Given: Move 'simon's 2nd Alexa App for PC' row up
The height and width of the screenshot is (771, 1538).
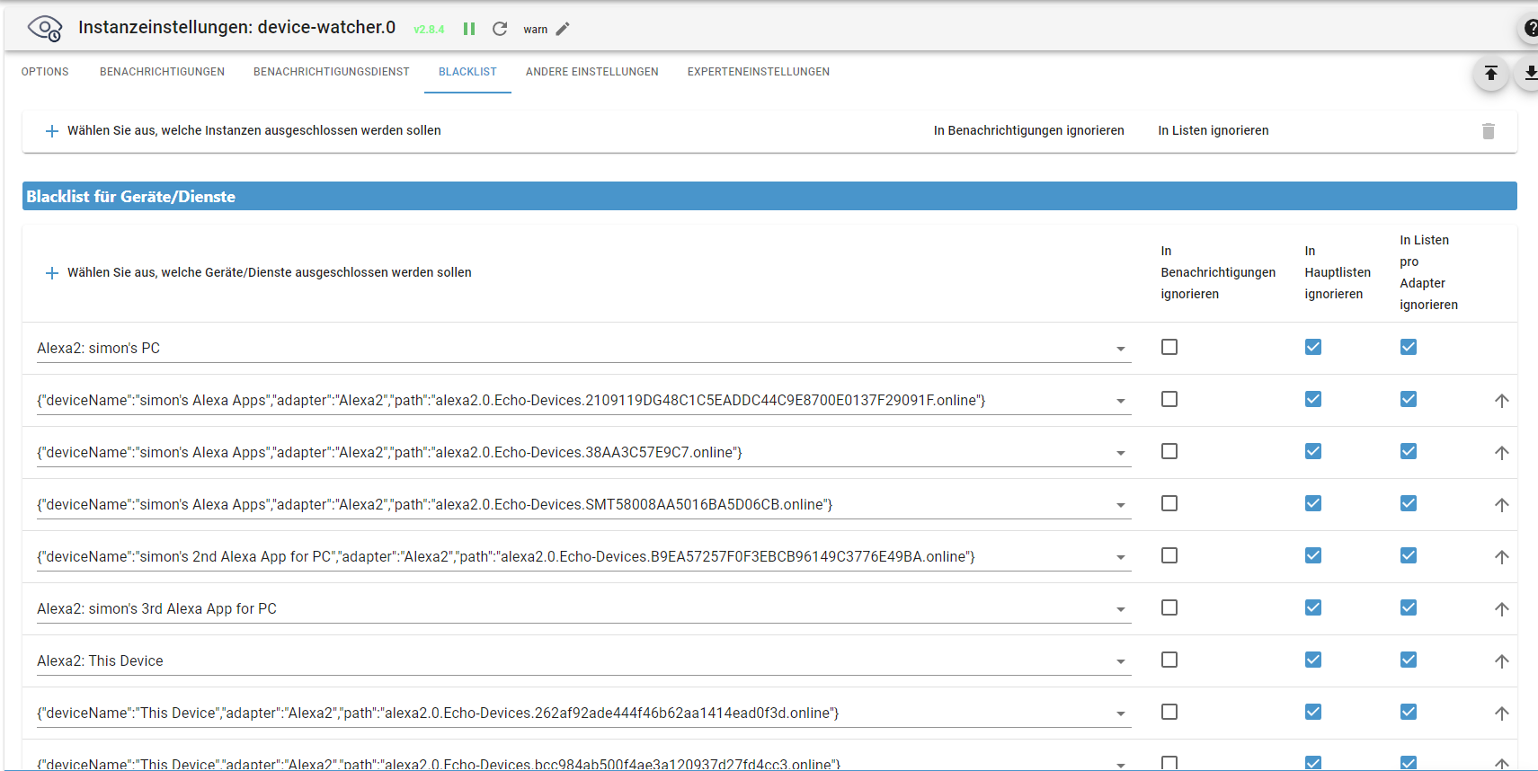Looking at the screenshot, I should 1501,557.
